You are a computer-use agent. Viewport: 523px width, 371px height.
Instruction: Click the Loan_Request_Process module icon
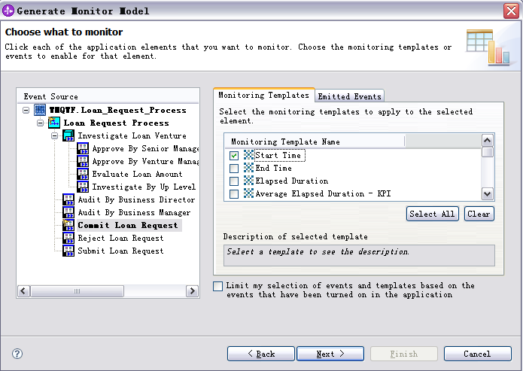point(40,110)
